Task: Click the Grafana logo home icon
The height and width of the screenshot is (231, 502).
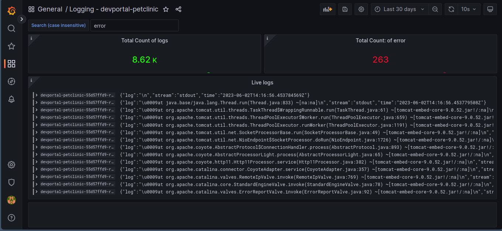Action: click(x=11, y=11)
